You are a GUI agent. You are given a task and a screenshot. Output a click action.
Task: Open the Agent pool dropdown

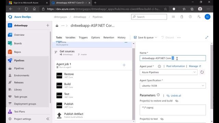point(168,72)
